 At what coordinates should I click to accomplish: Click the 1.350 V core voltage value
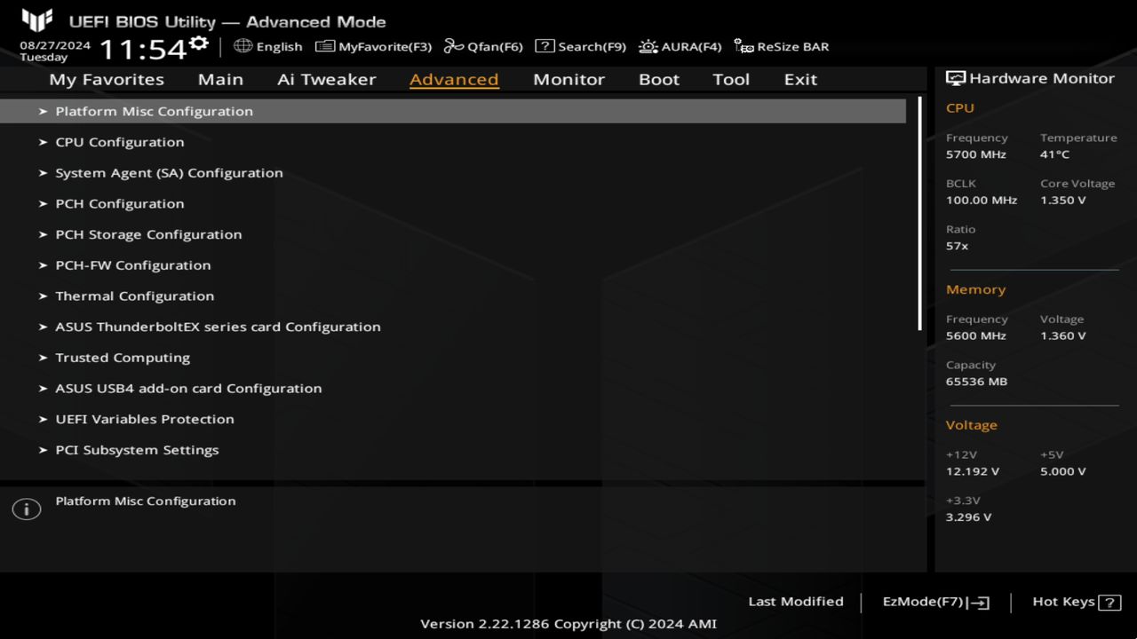[x=1062, y=201]
